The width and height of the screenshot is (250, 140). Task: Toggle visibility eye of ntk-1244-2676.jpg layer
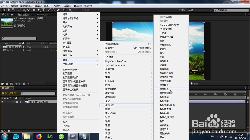tap(2, 102)
